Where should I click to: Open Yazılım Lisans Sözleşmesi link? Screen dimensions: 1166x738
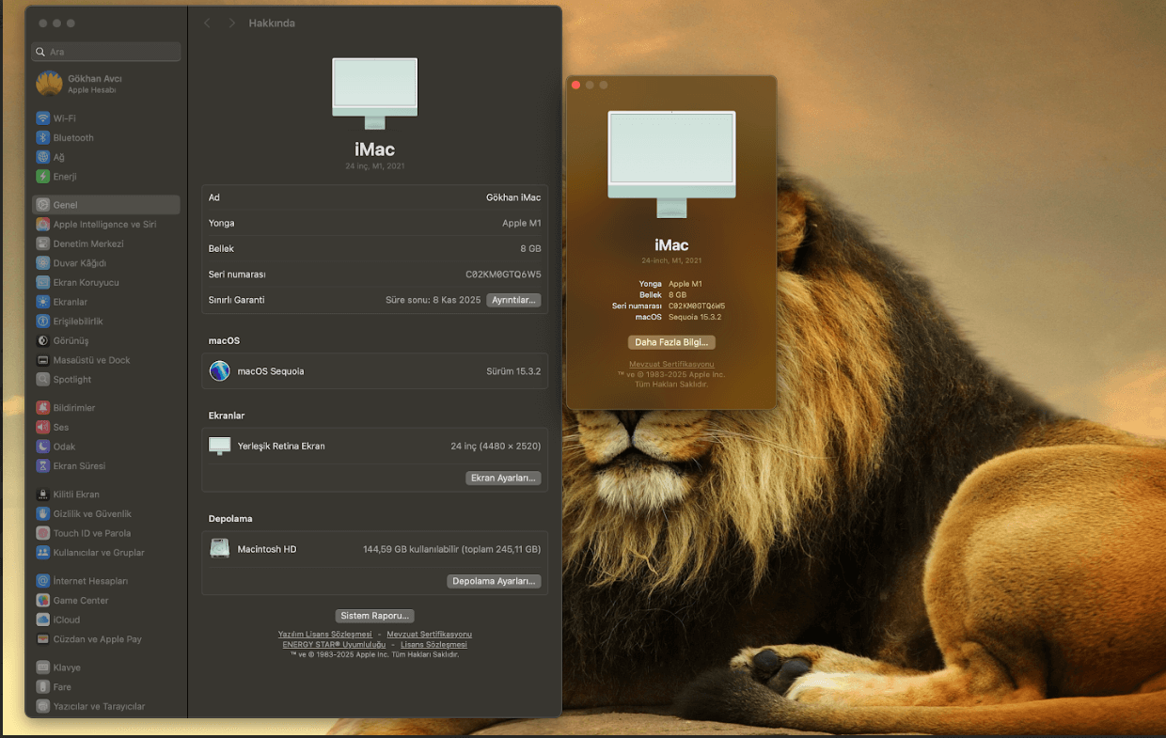pyautogui.click(x=325, y=635)
